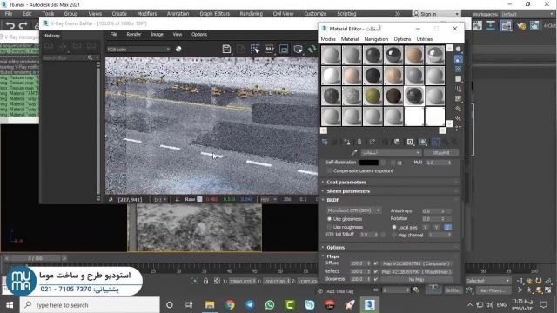Select Local axis radio button

tap(394, 227)
